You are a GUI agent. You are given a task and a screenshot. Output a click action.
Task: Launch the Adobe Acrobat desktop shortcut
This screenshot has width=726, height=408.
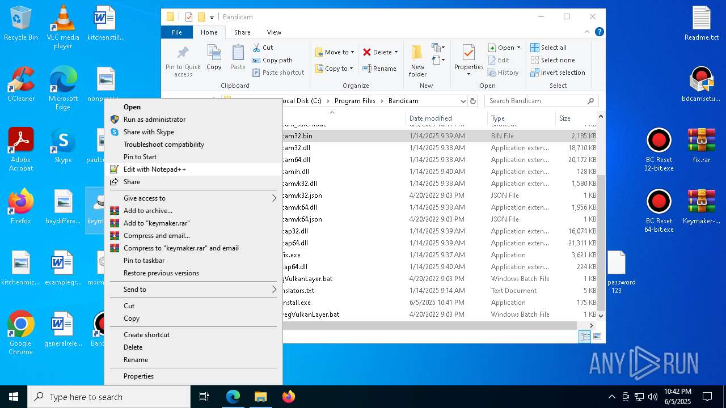21,150
